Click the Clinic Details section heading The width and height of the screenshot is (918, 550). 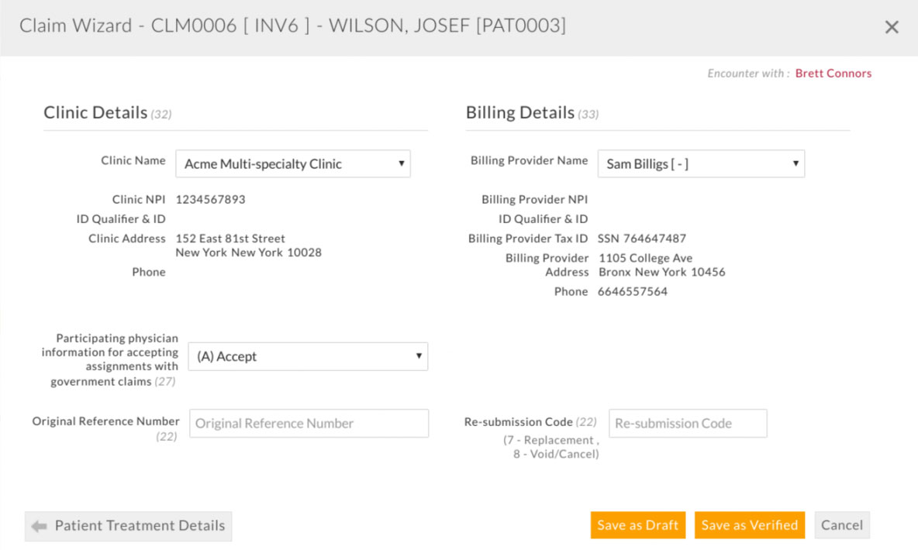pos(95,113)
